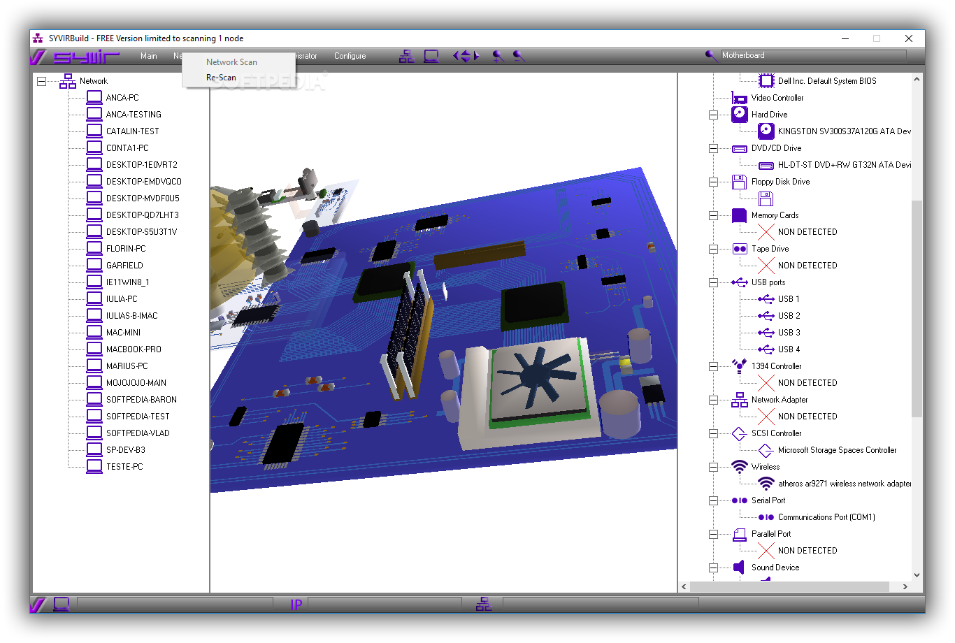The height and width of the screenshot is (643, 955).
Task: Select Re-Scan from the open menu
Action: click(221, 78)
